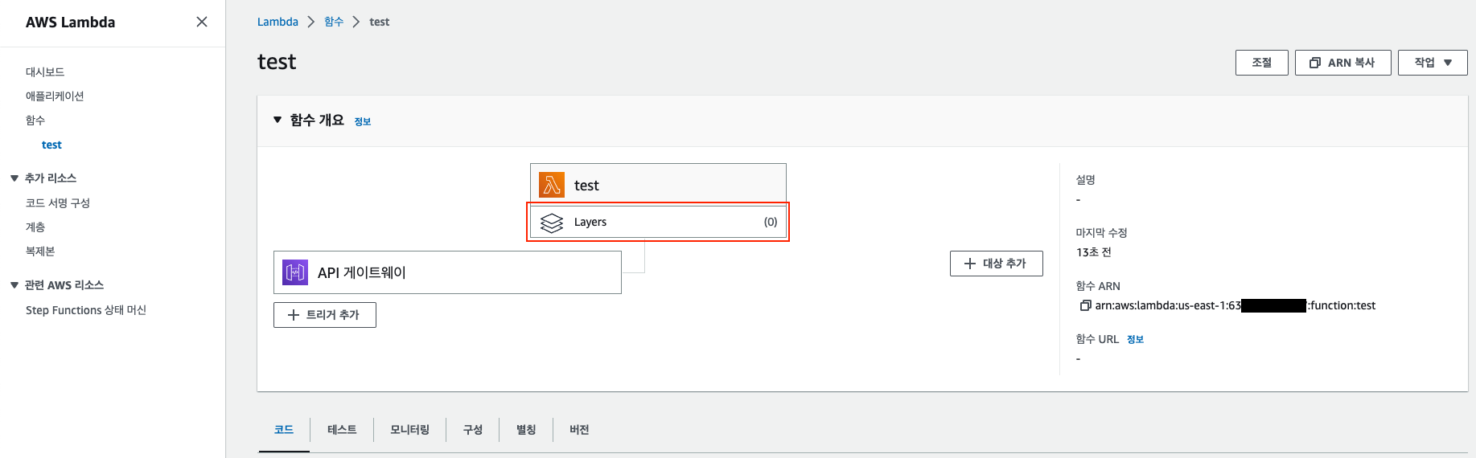Image resolution: width=1476 pixels, height=458 pixels.
Task: Open 함수 in the sidebar
Action: (35, 121)
